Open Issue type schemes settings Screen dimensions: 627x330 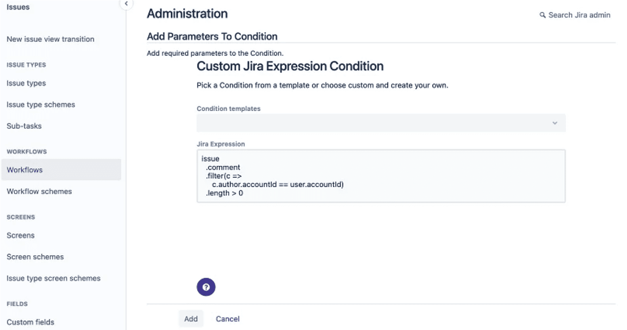coord(40,104)
